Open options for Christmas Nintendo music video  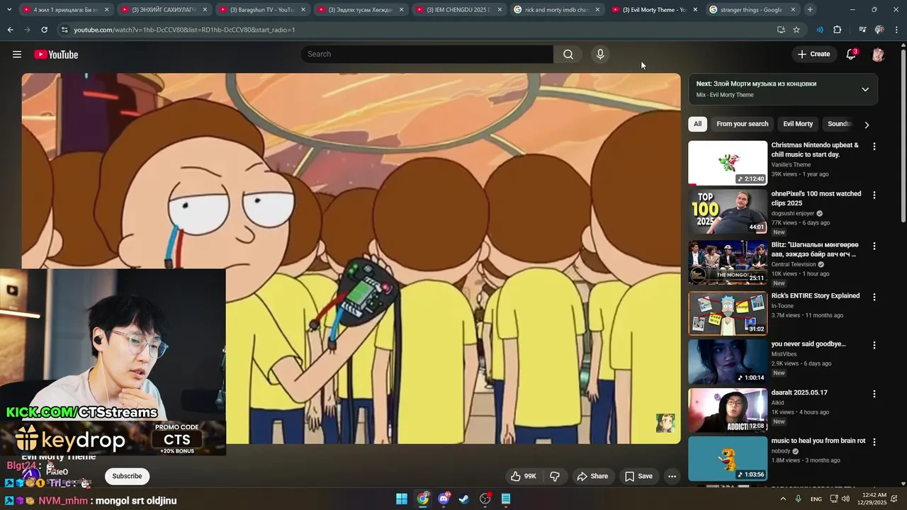(x=874, y=147)
